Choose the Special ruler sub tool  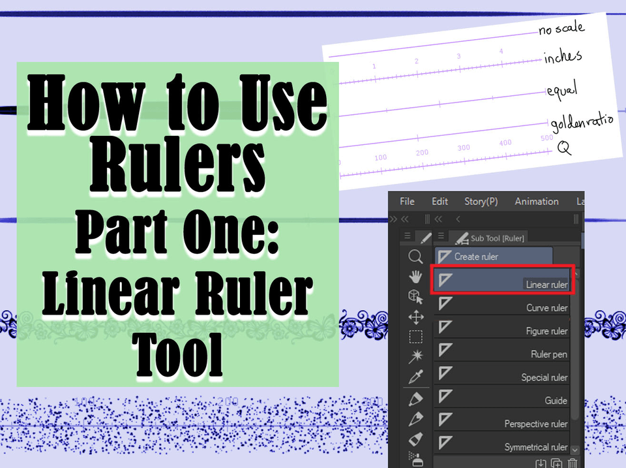502,373
